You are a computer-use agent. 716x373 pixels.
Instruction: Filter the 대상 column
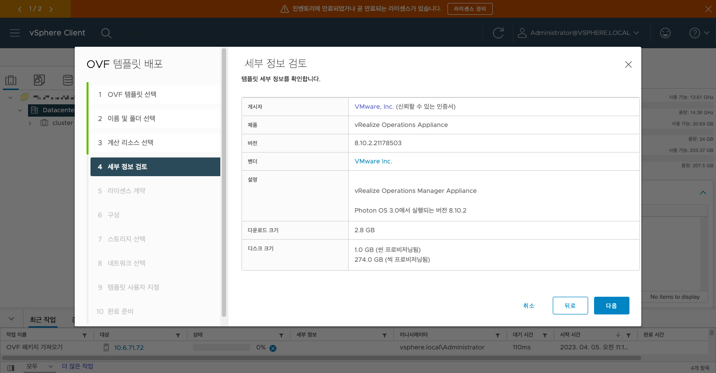click(x=178, y=336)
